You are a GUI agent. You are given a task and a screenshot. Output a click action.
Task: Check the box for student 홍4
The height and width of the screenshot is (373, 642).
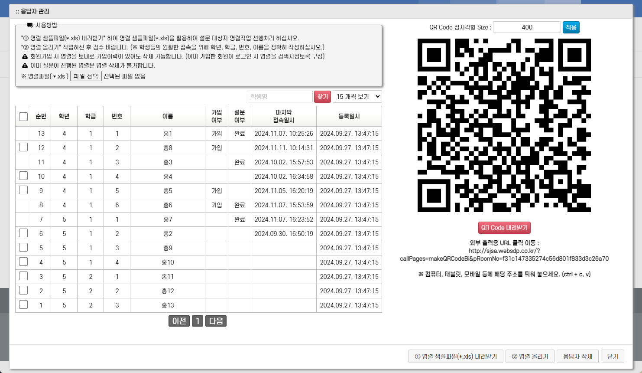[23, 176]
